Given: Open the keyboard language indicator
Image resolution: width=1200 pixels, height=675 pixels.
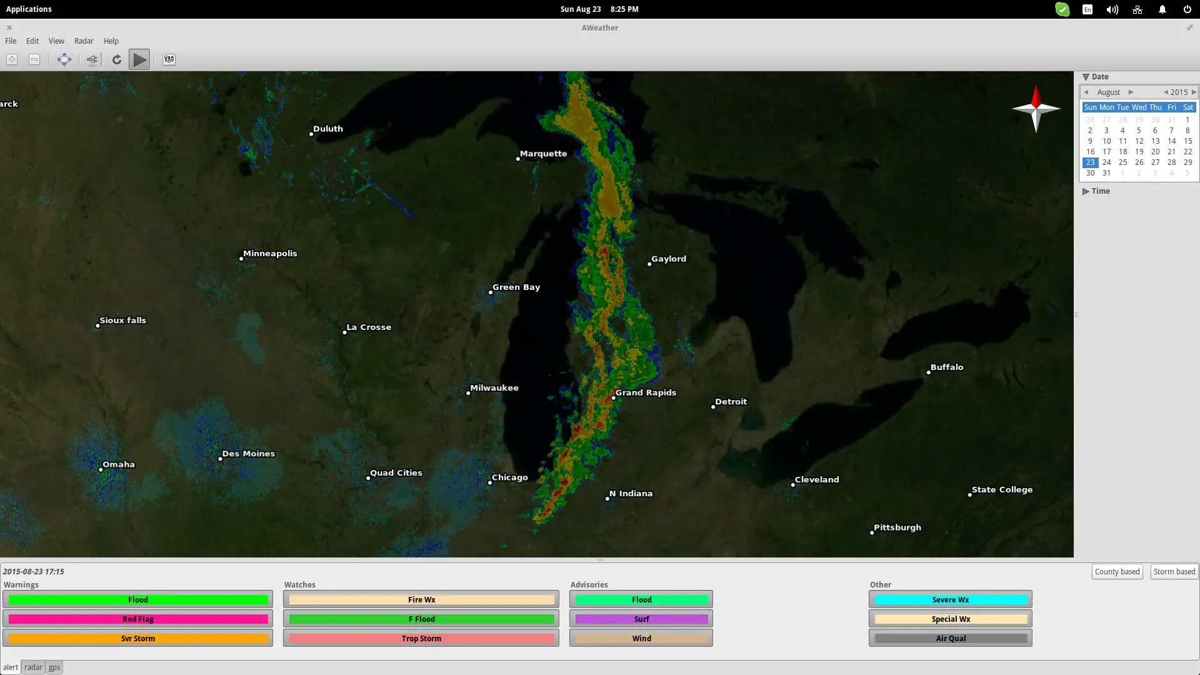Looking at the screenshot, I should (x=1087, y=9).
